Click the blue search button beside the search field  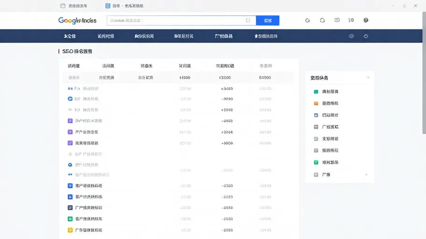point(267,21)
